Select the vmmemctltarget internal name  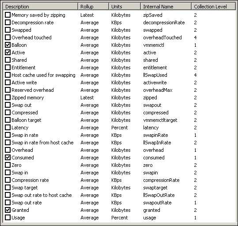160,120
